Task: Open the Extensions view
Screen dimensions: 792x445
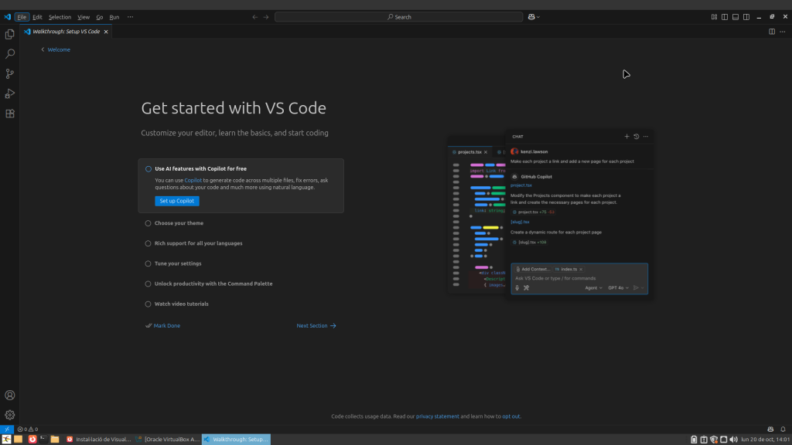Action: click(x=10, y=114)
